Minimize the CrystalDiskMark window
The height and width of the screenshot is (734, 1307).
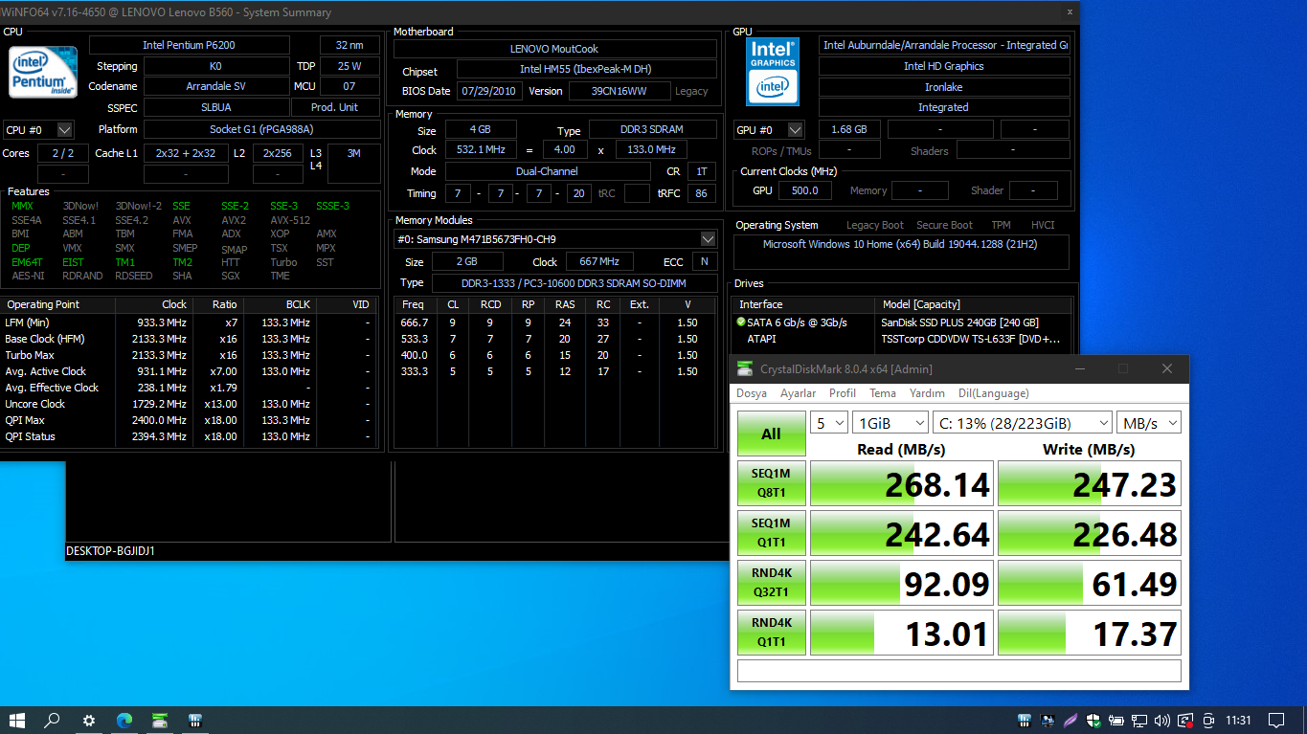[1080, 368]
